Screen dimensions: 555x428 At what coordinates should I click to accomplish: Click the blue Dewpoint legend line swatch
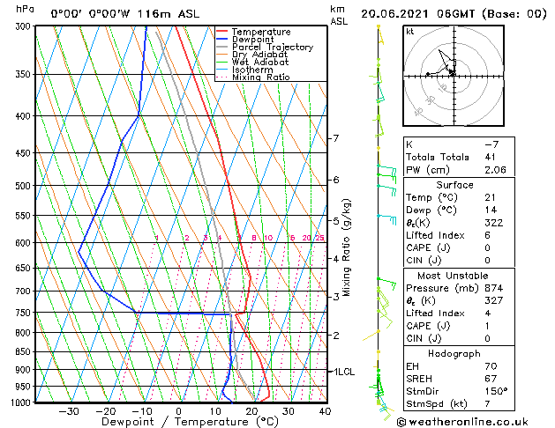click(222, 39)
